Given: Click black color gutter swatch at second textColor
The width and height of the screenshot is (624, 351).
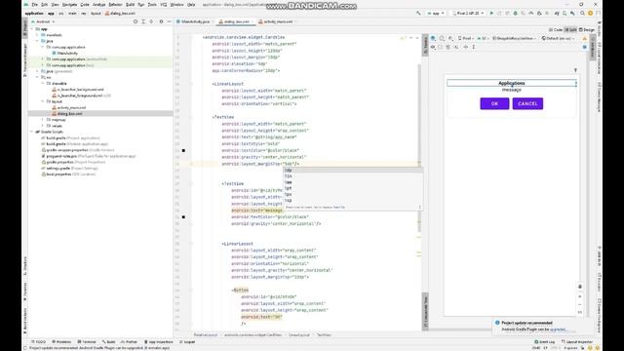Looking at the screenshot, I should (183, 216).
